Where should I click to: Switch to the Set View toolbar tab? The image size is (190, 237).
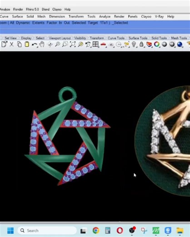[10, 38]
